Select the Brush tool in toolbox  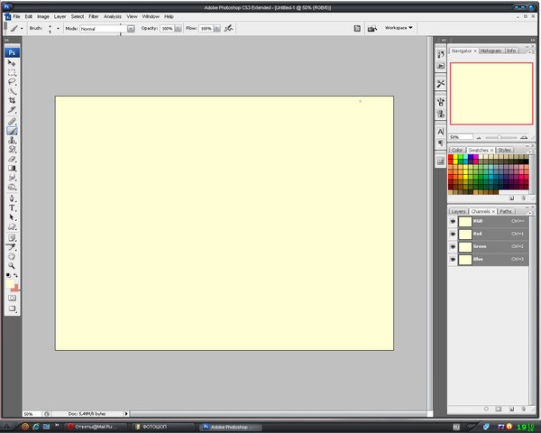click(x=12, y=131)
